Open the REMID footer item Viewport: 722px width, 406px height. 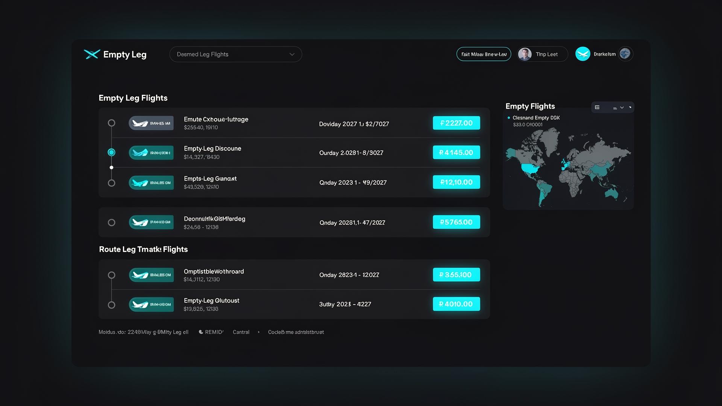pos(211,332)
